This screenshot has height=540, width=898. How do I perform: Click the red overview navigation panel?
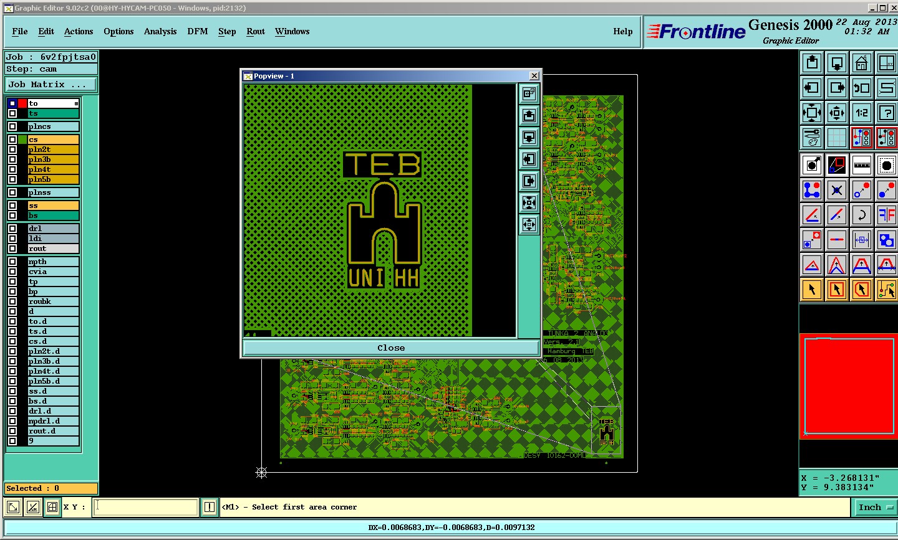pyautogui.click(x=849, y=386)
